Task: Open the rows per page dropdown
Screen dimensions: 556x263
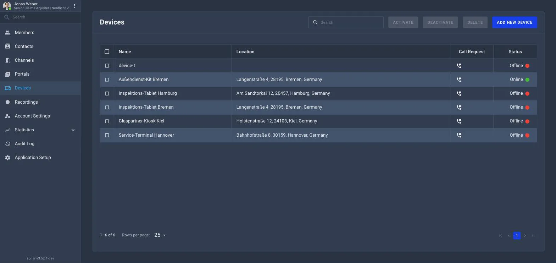Action: (x=160, y=235)
